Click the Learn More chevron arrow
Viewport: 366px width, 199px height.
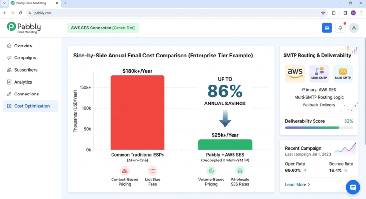point(309,185)
